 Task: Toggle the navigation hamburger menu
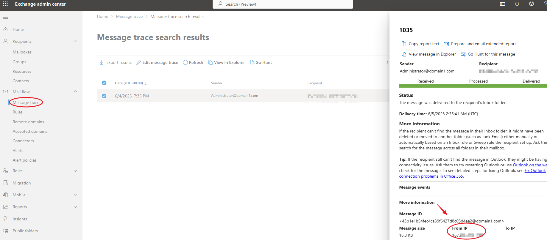5,17
